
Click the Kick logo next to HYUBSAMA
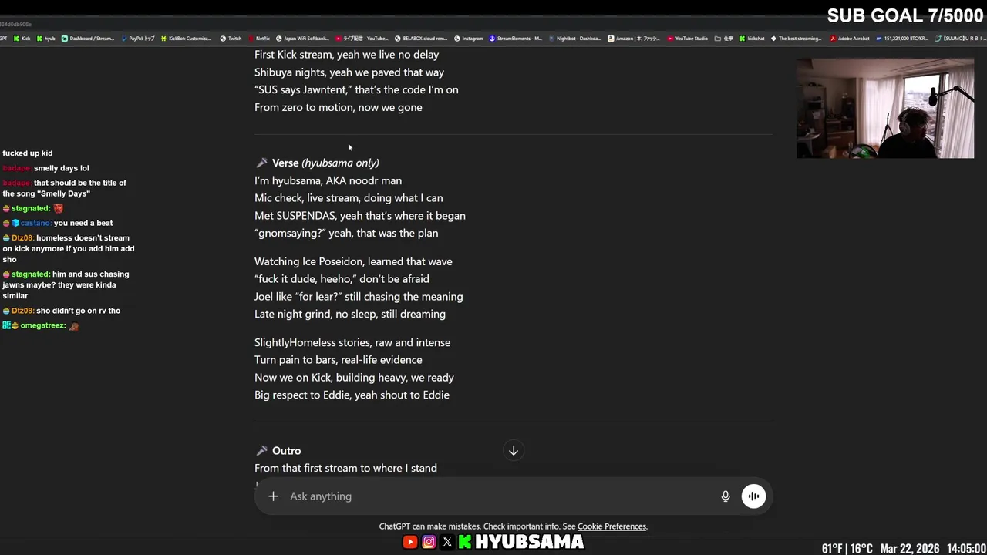coord(465,543)
